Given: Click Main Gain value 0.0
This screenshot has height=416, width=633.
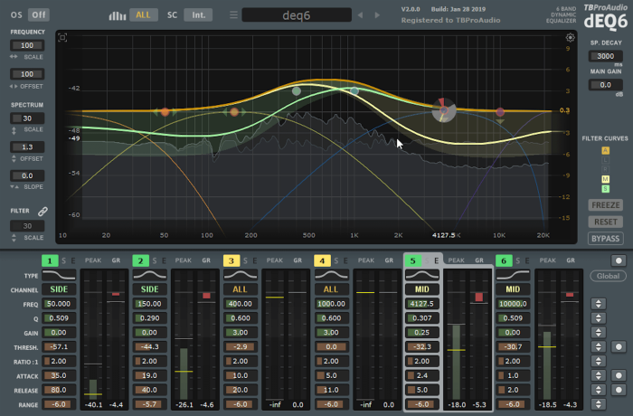Looking at the screenshot, I should (606, 85).
